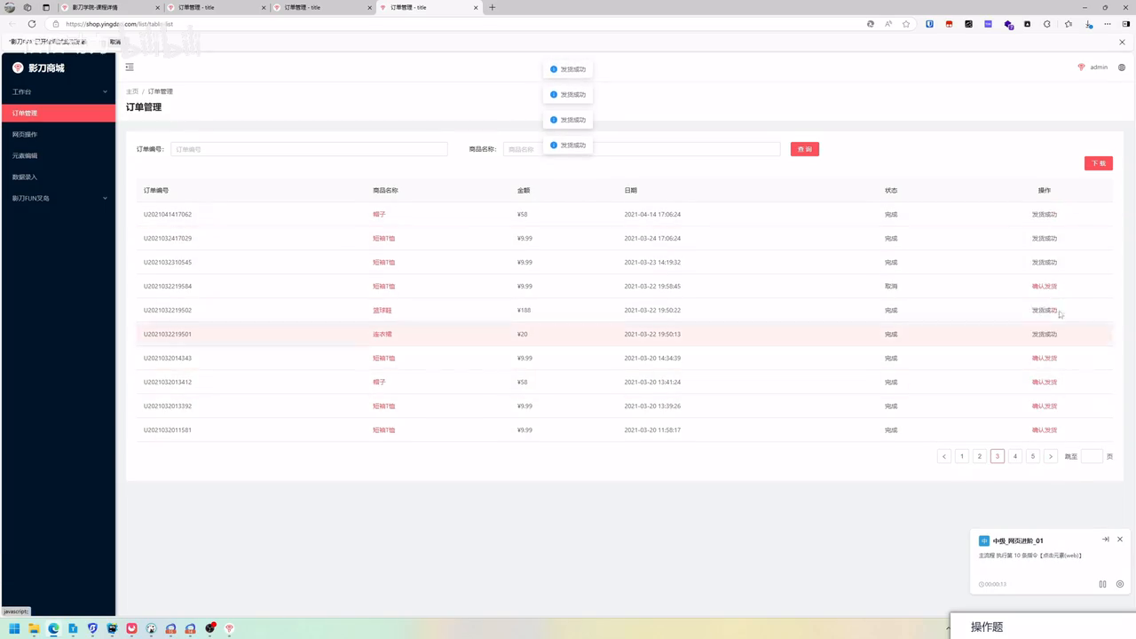This screenshot has height=639, width=1136.
Task: Go to pagination page 1
Action: coord(962,456)
